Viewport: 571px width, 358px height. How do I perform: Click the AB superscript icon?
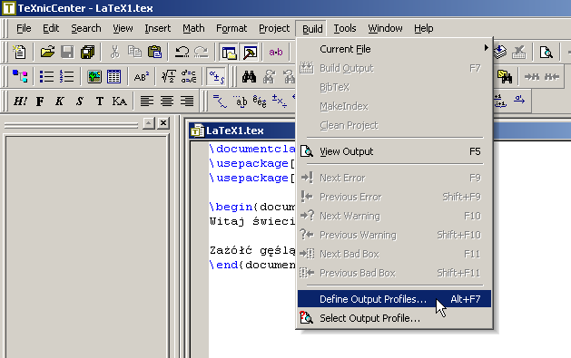pyautogui.click(x=142, y=76)
